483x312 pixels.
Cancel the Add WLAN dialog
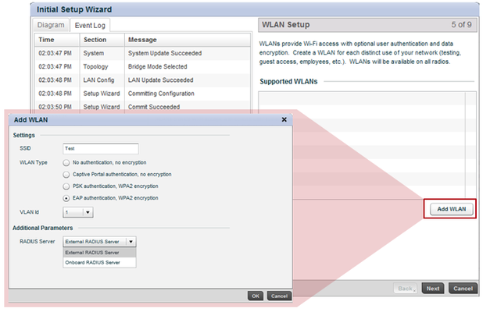tap(279, 296)
